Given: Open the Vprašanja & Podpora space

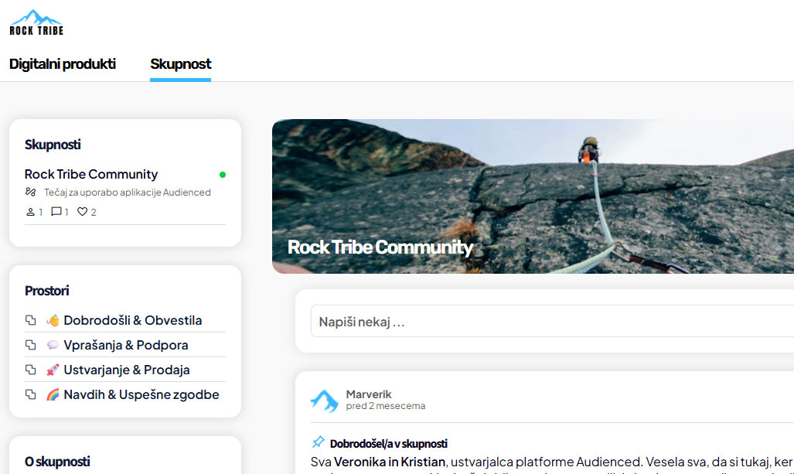Looking at the screenshot, I should pos(126,346).
